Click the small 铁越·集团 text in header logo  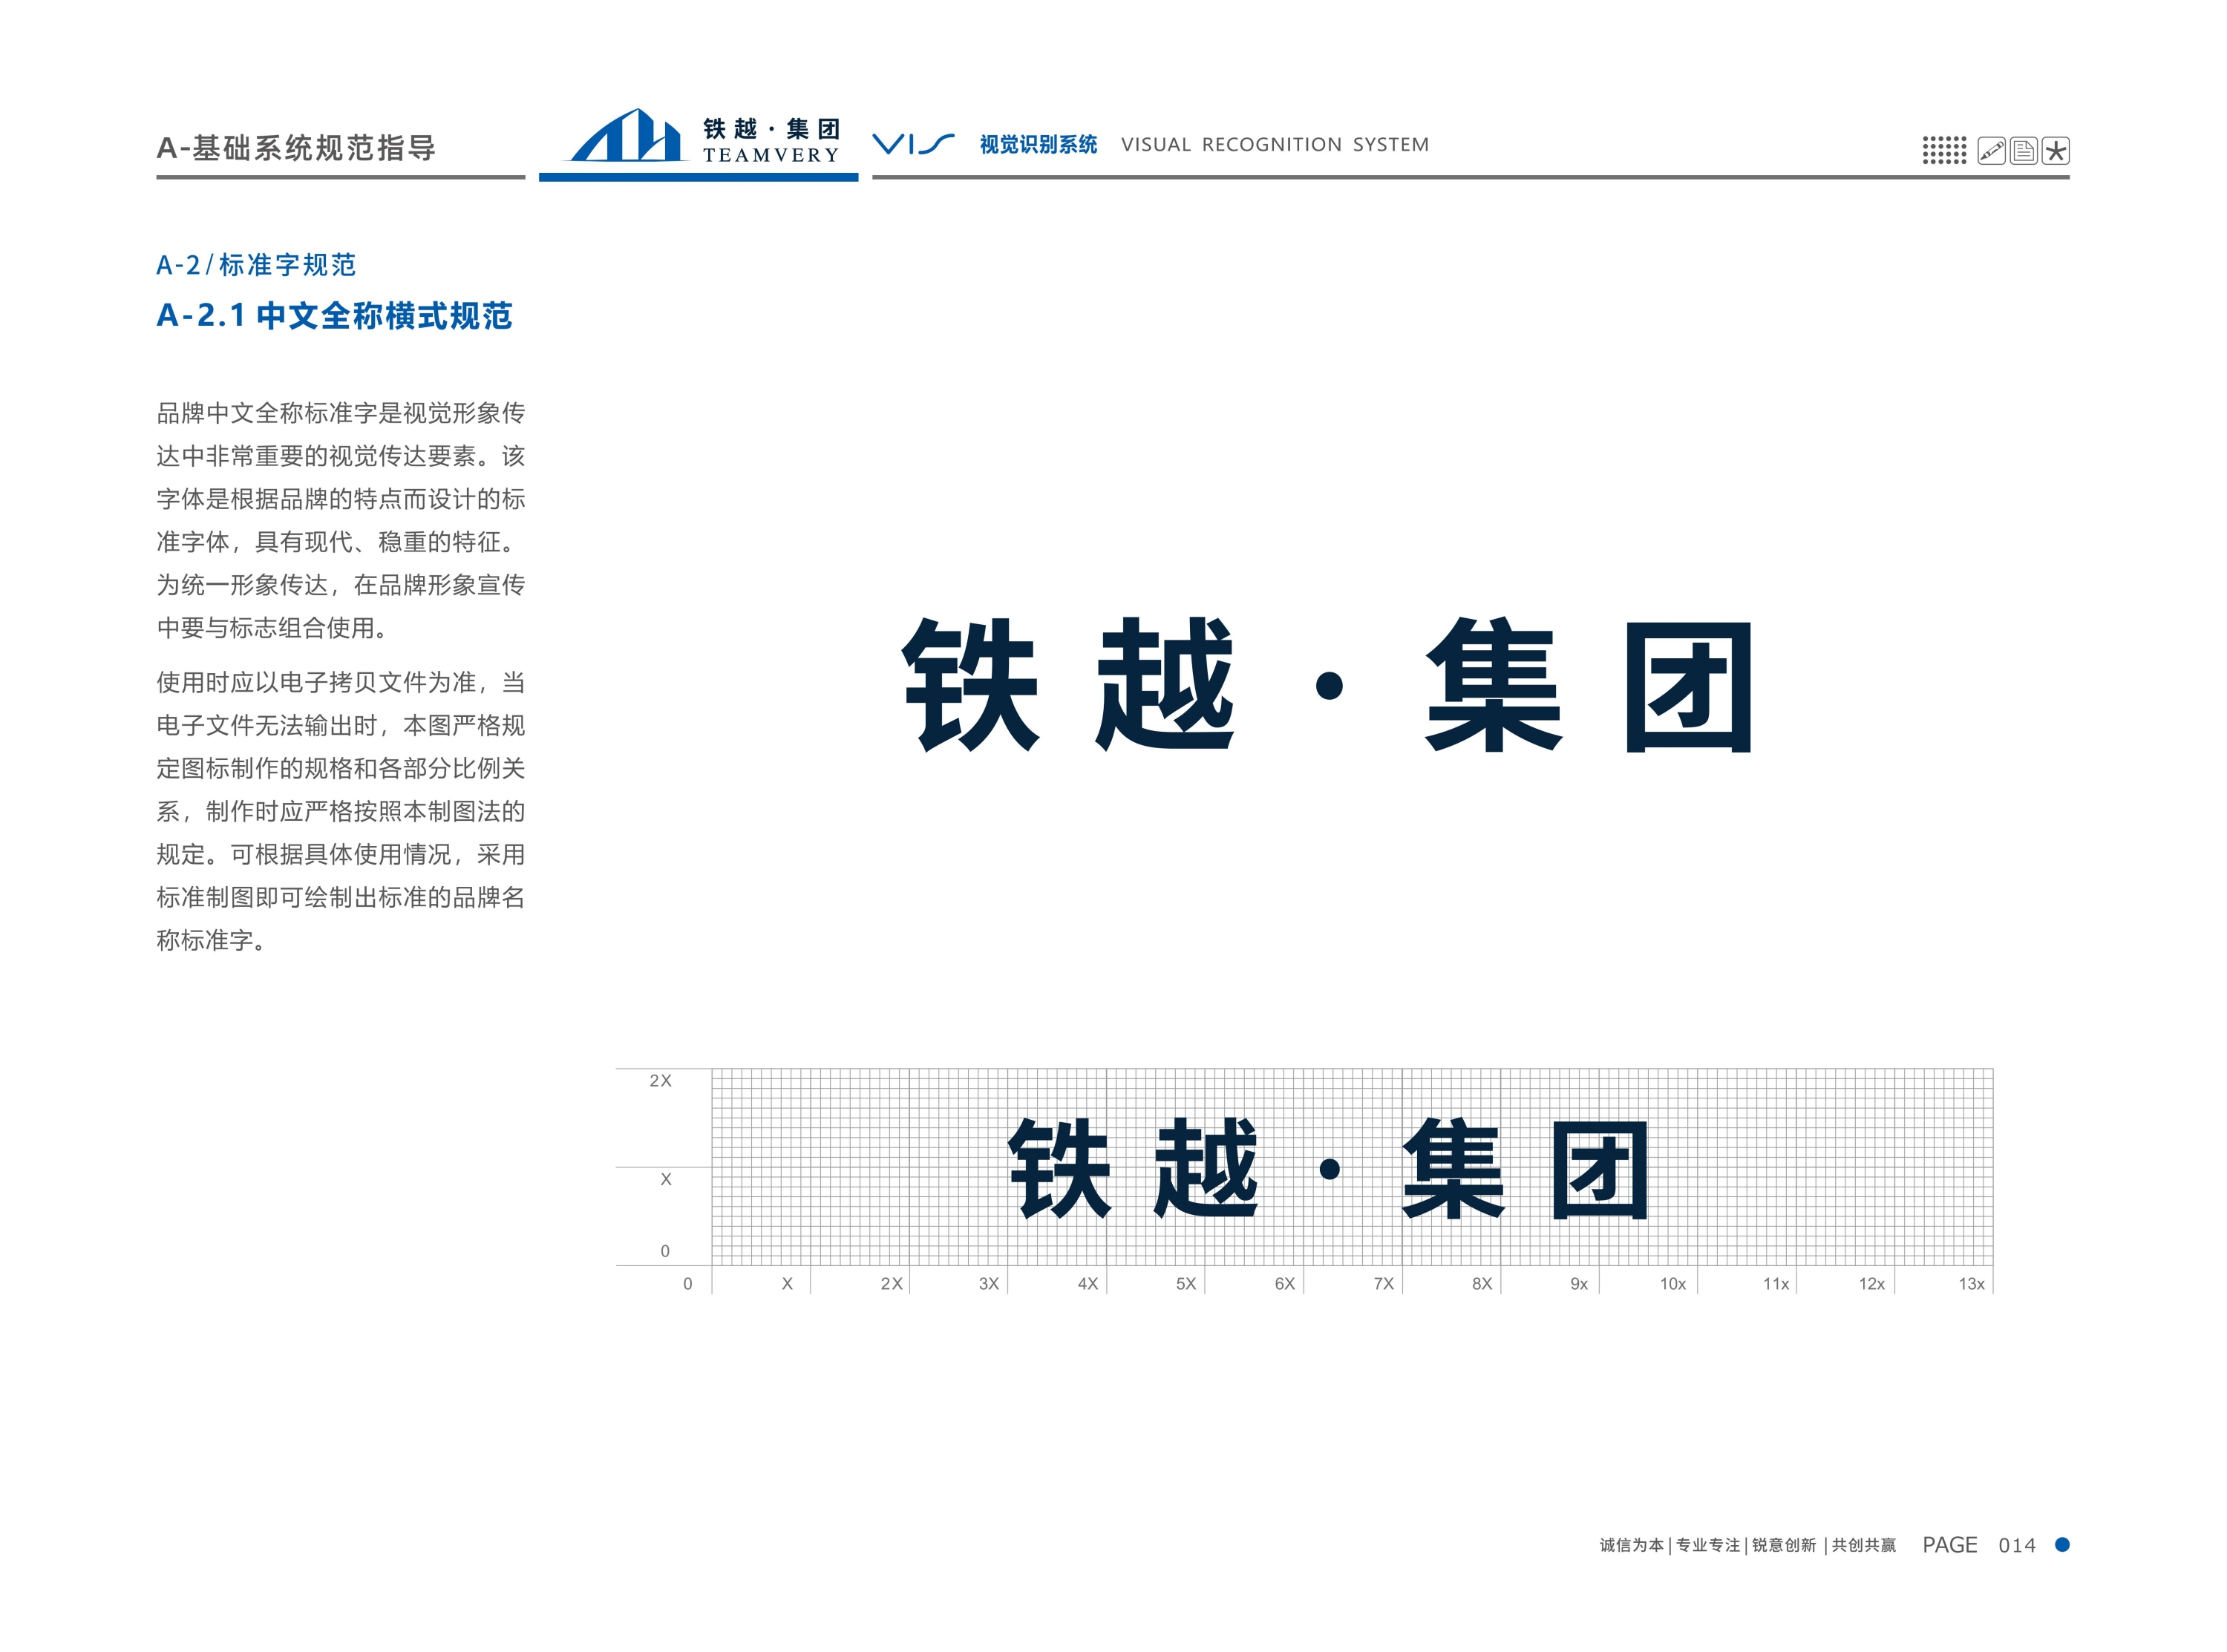coord(771,129)
